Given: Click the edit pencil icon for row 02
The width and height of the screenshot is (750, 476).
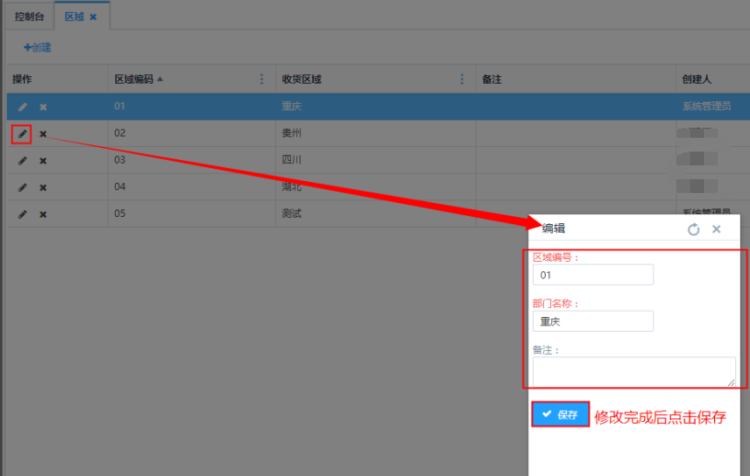Looking at the screenshot, I should pyautogui.click(x=22, y=134).
